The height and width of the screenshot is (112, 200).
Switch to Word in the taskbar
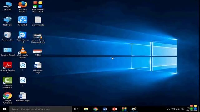pyautogui.click(x=105, y=109)
